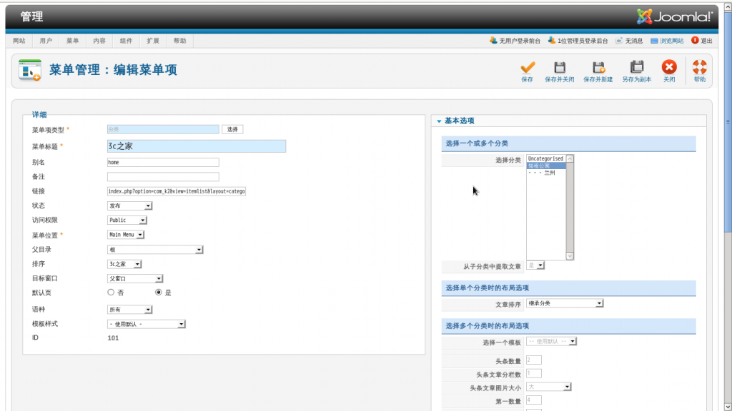Open the 状态 dropdown
The image size is (732, 411).
pos(130,205)
